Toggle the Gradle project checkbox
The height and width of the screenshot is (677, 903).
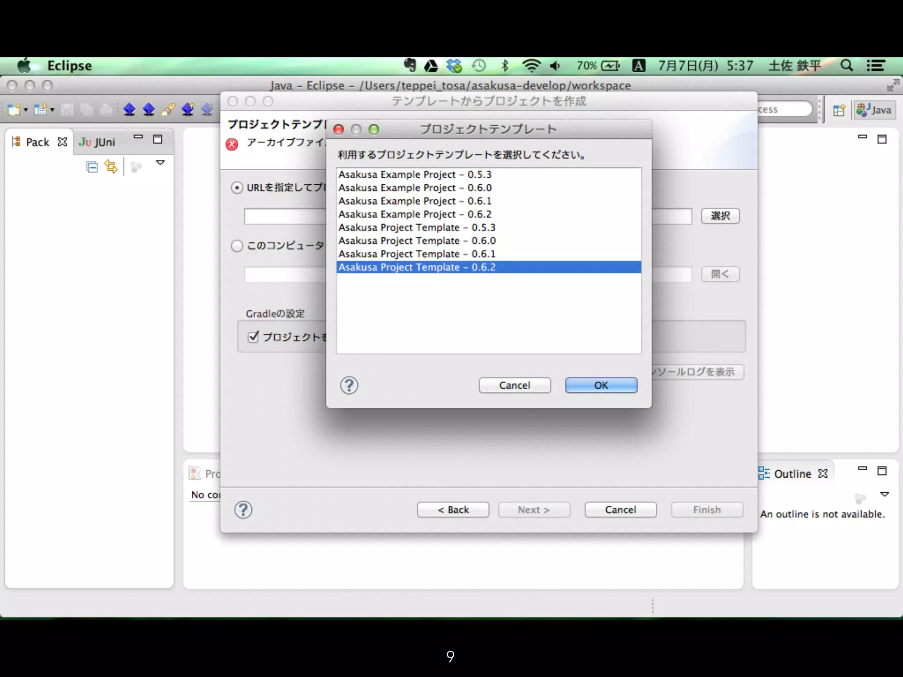tap(253, 337)
